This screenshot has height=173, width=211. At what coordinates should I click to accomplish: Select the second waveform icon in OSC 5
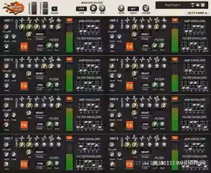click(x=29, y=99)
